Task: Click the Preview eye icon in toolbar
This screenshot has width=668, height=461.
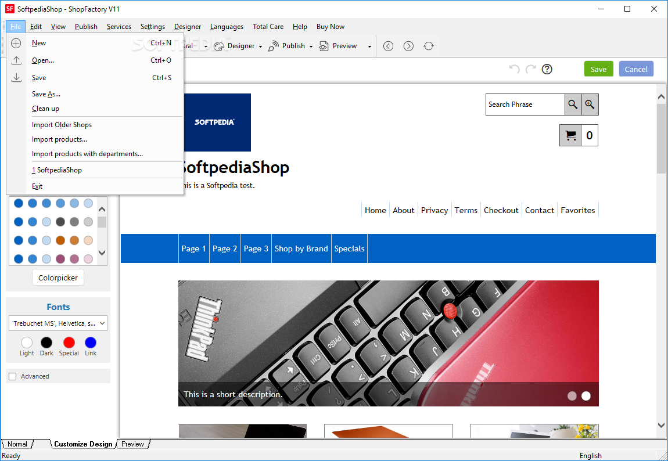Action: [324, 46]
